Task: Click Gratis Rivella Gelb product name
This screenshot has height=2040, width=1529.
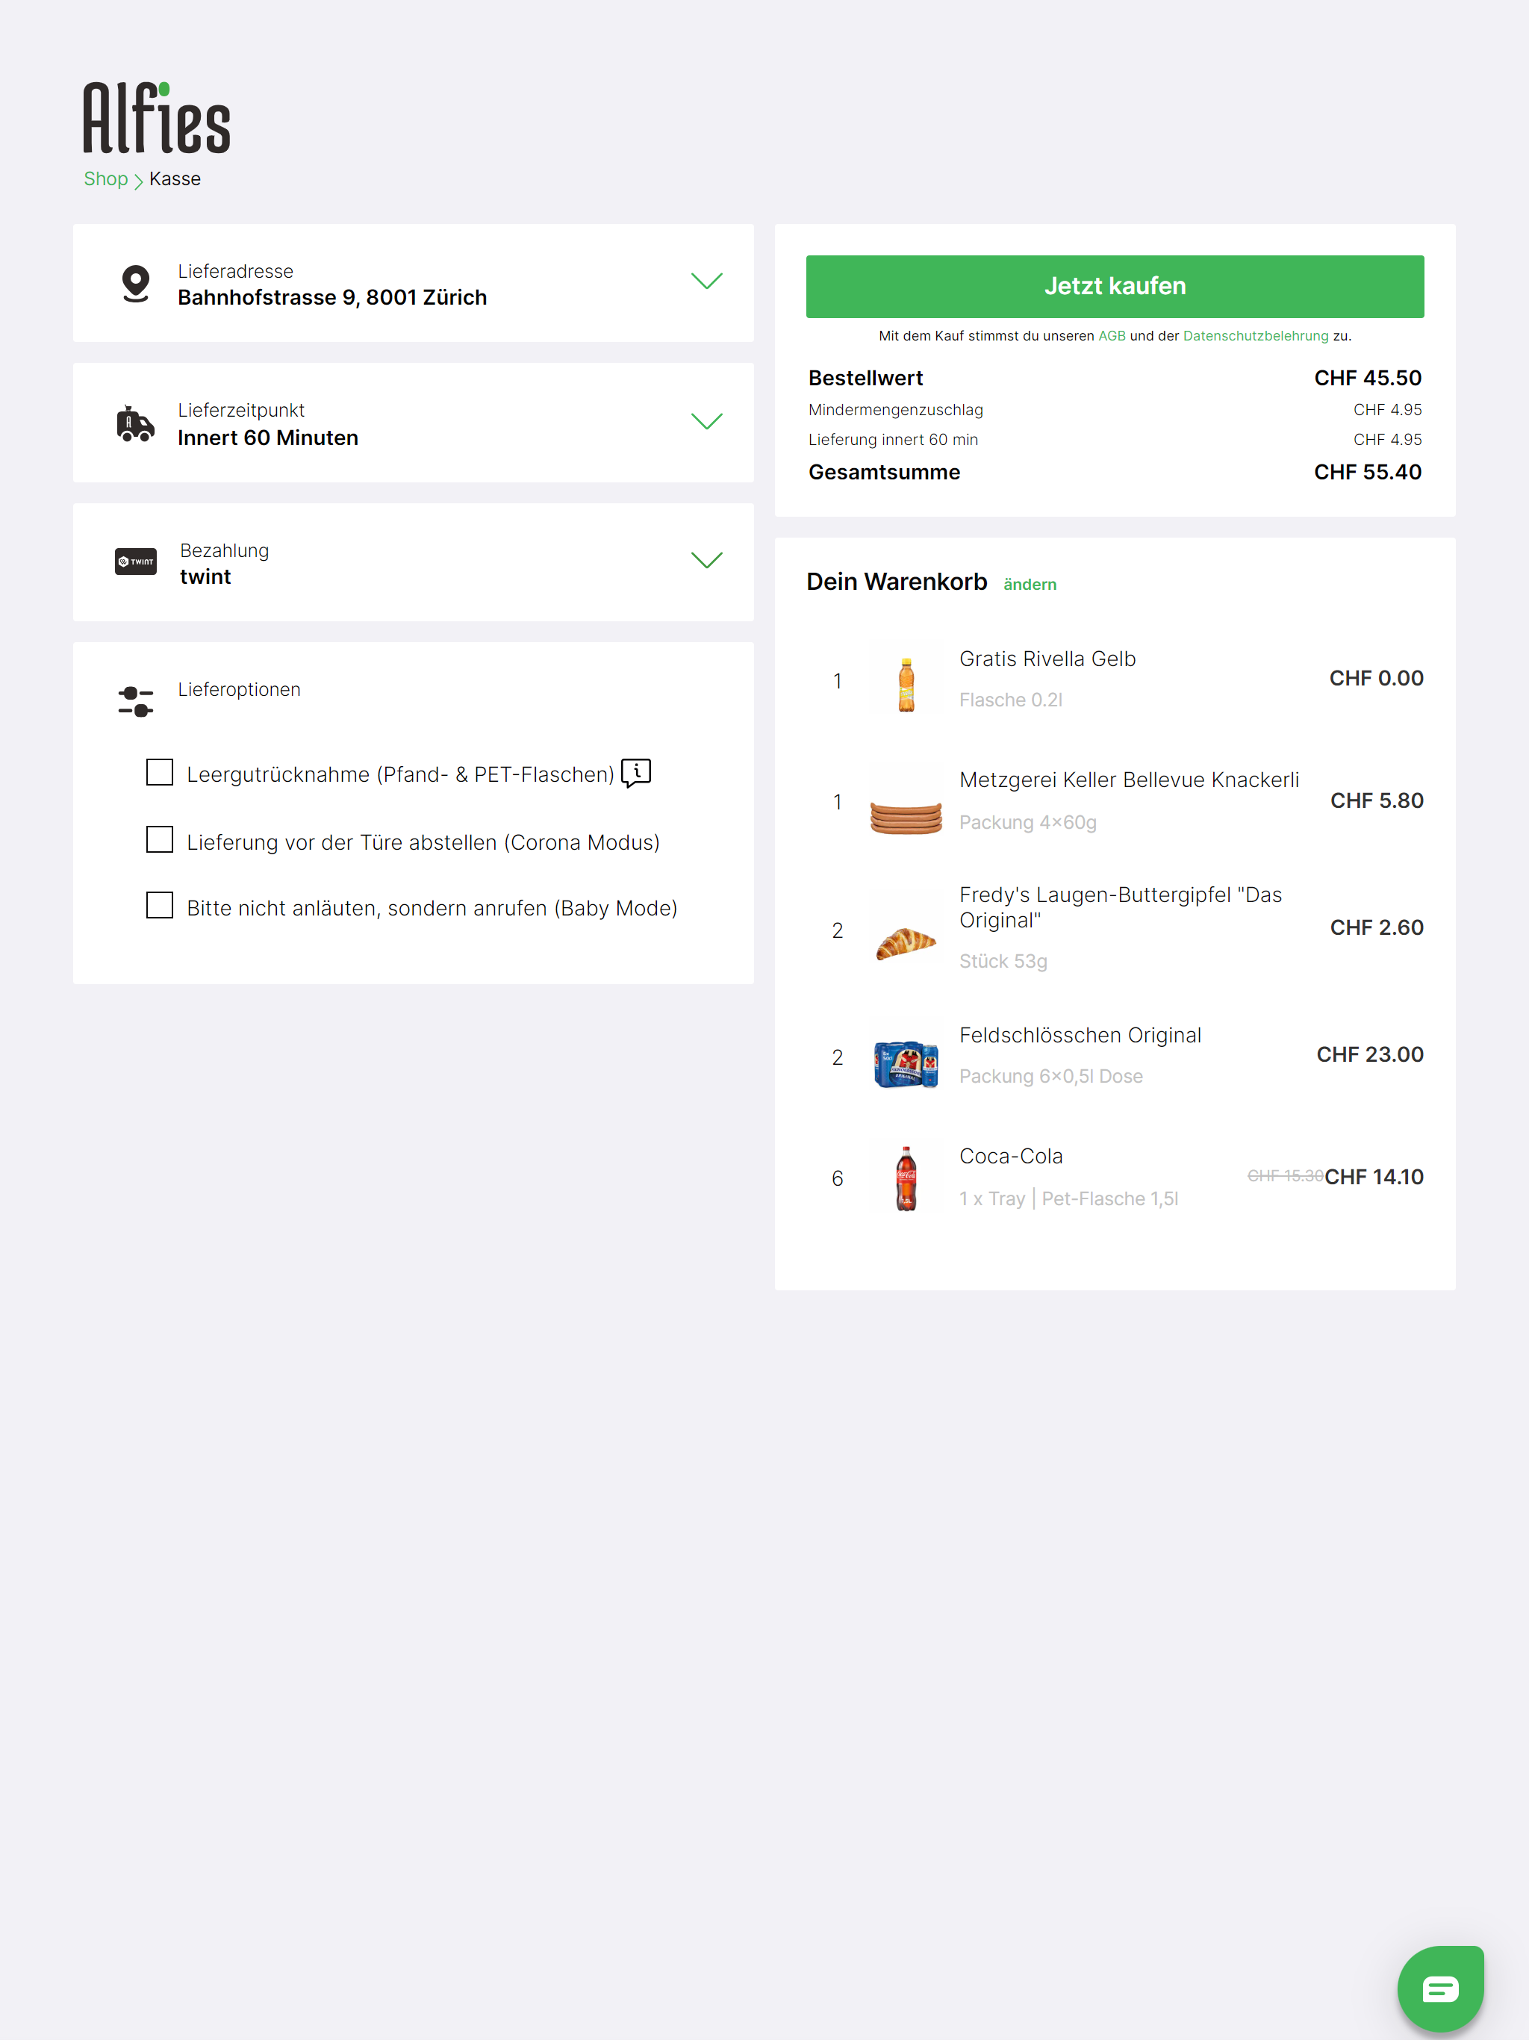Action: pos(1047,659)
